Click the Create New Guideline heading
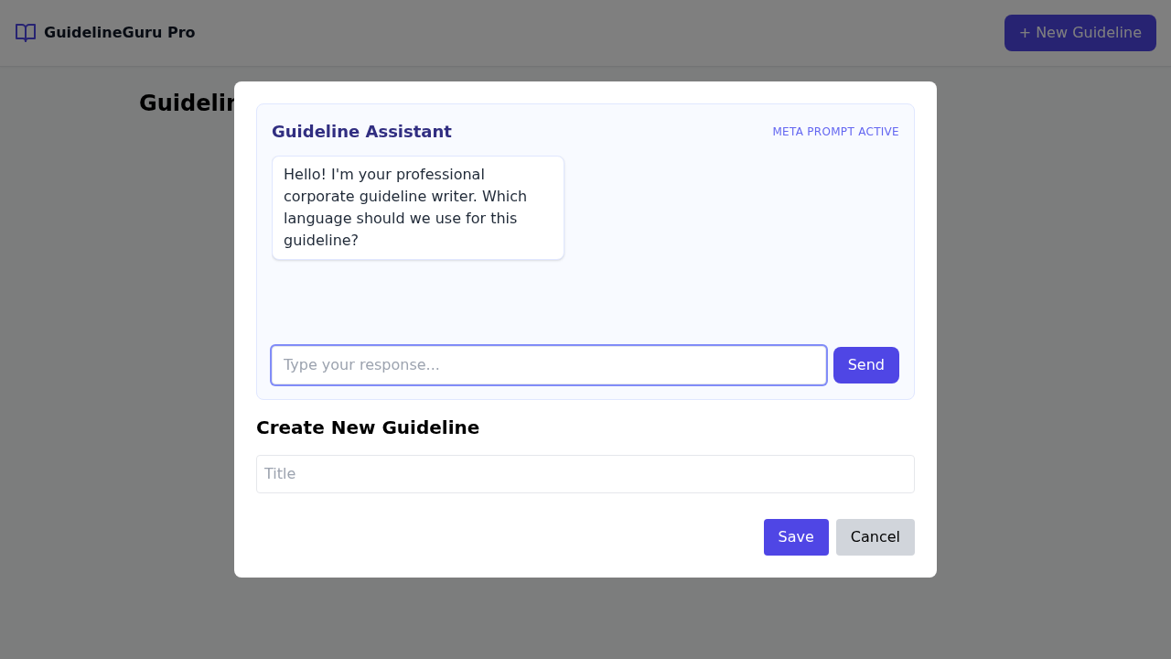The height and width of the screenshot is (659, 1171). 368,427
